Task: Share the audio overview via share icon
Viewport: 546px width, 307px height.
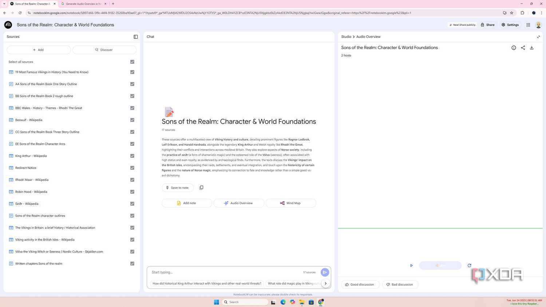Action: click(x=523, y=48)
